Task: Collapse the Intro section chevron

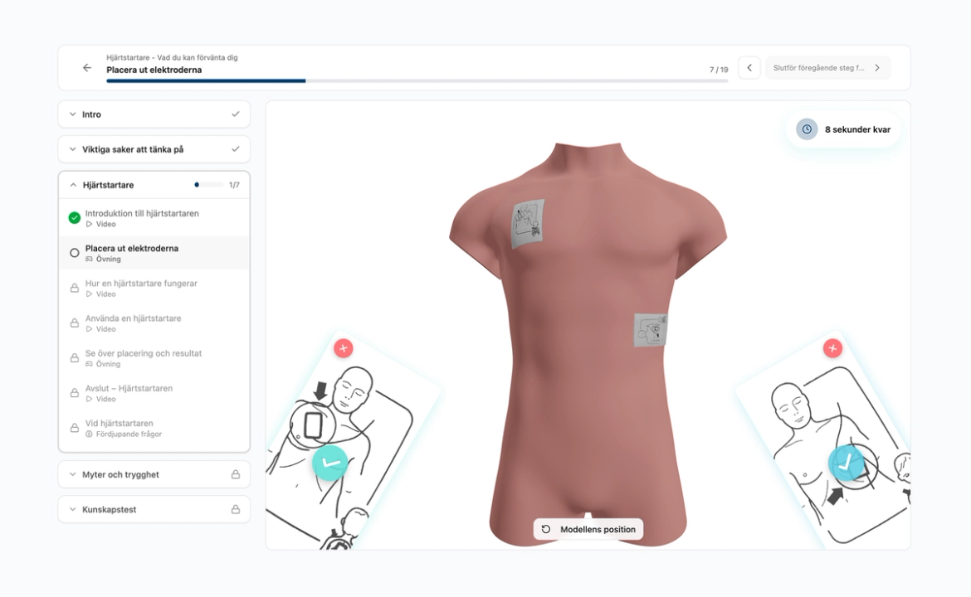Action: click(72, 114)
